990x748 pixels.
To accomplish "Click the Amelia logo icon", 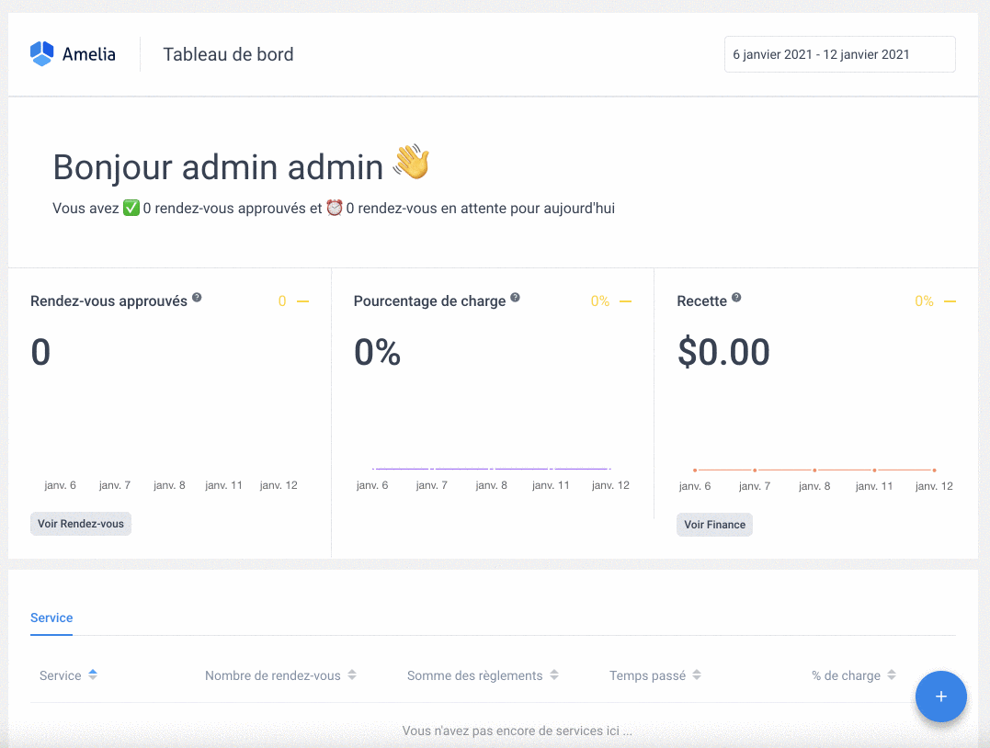I will pyautogui.click(x=42, y=54).
